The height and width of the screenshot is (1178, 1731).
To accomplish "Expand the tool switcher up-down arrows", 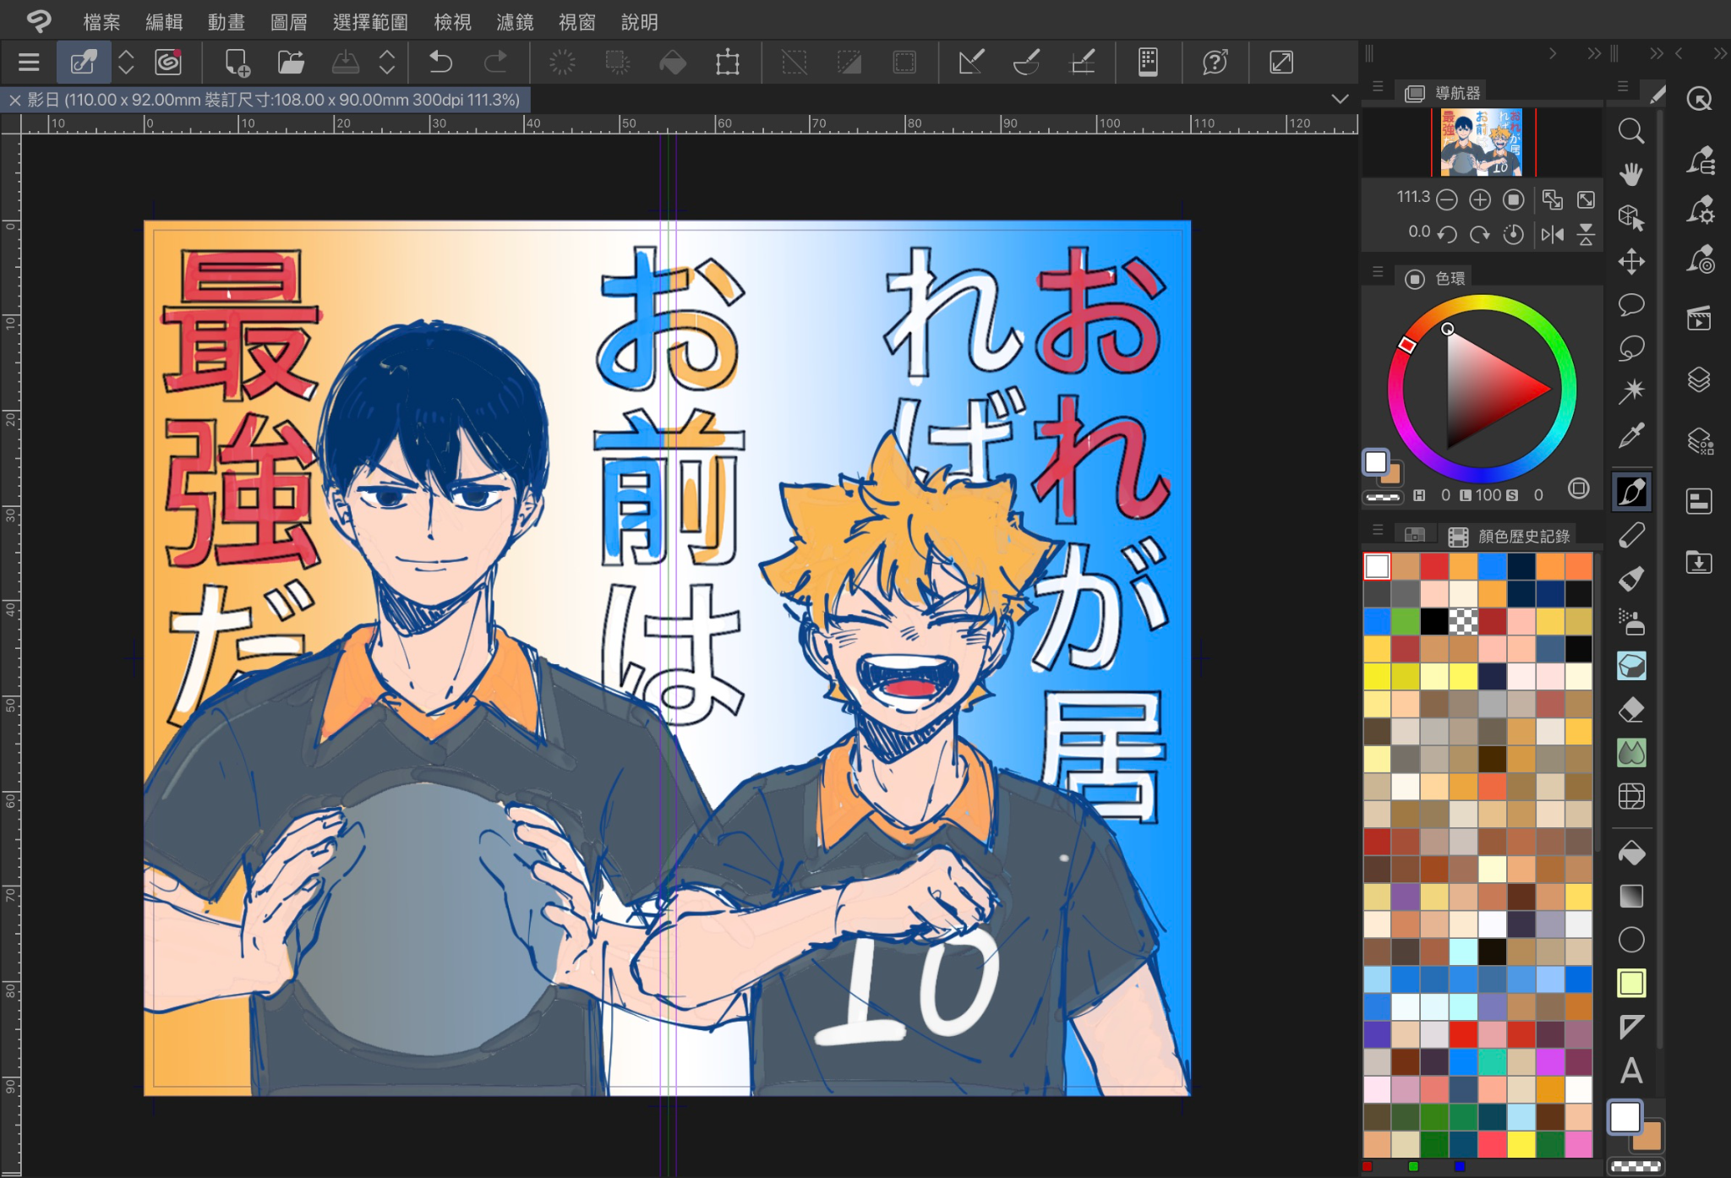I will (126, 63).
